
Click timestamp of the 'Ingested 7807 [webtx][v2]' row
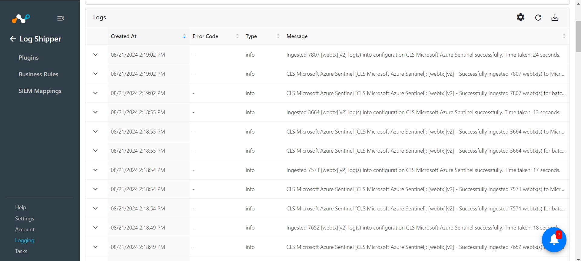click(x=138, y=55)
